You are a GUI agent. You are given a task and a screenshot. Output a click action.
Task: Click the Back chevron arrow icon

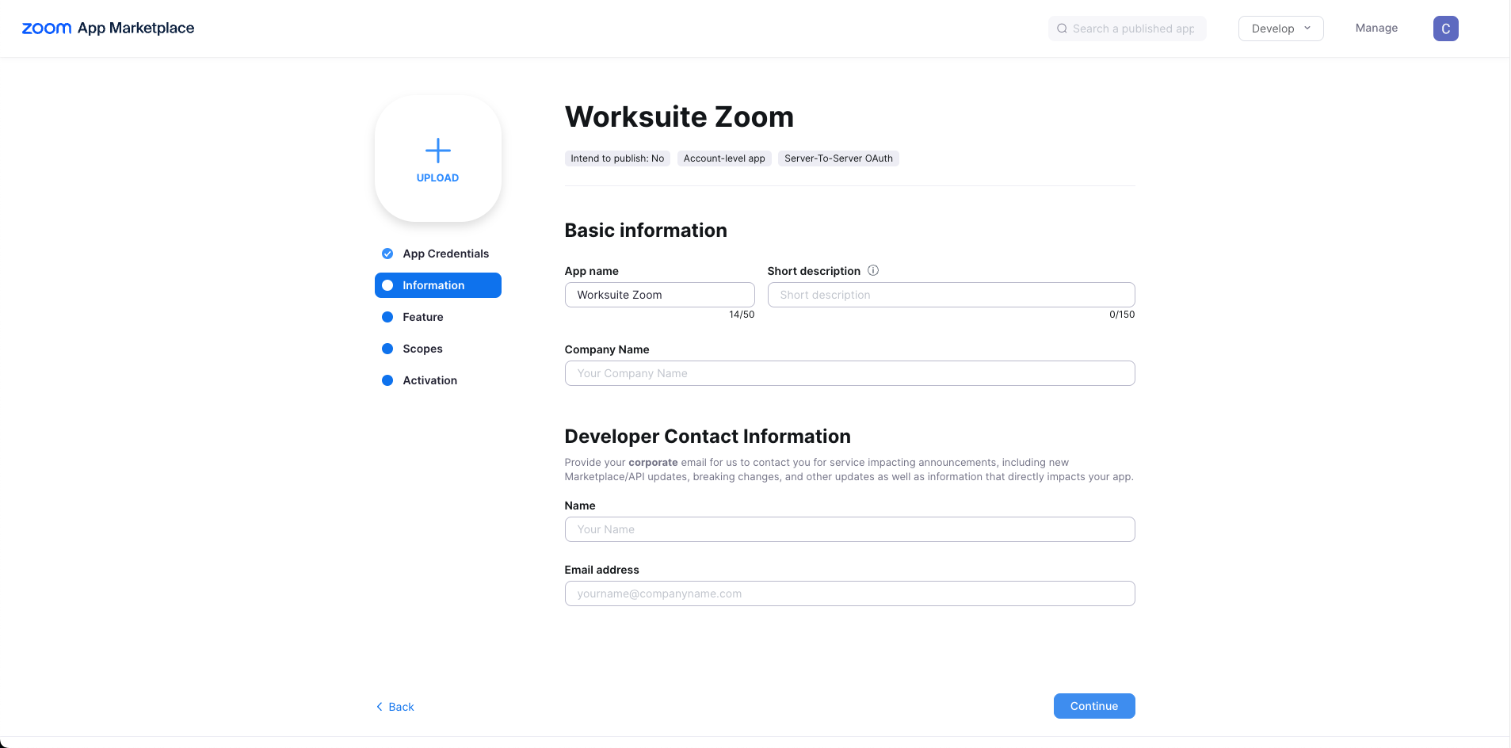pos(380,707)
